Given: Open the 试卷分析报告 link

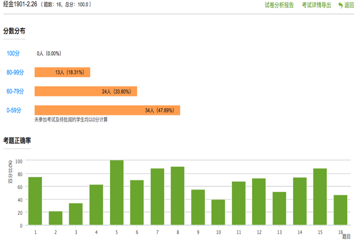Looking at the screenshot, I should 279,5.
